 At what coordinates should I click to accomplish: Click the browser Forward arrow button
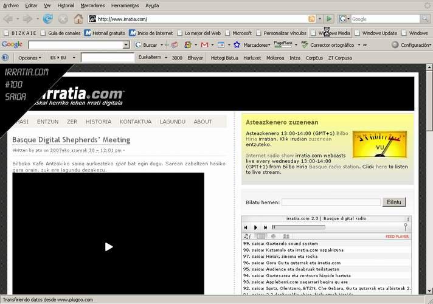coord(27,19)
